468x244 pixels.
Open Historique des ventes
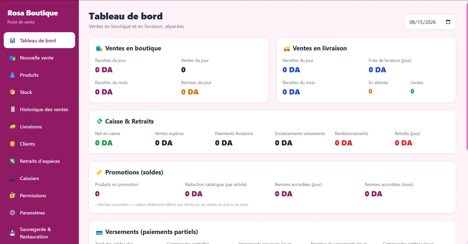click(x=39, y=109)
